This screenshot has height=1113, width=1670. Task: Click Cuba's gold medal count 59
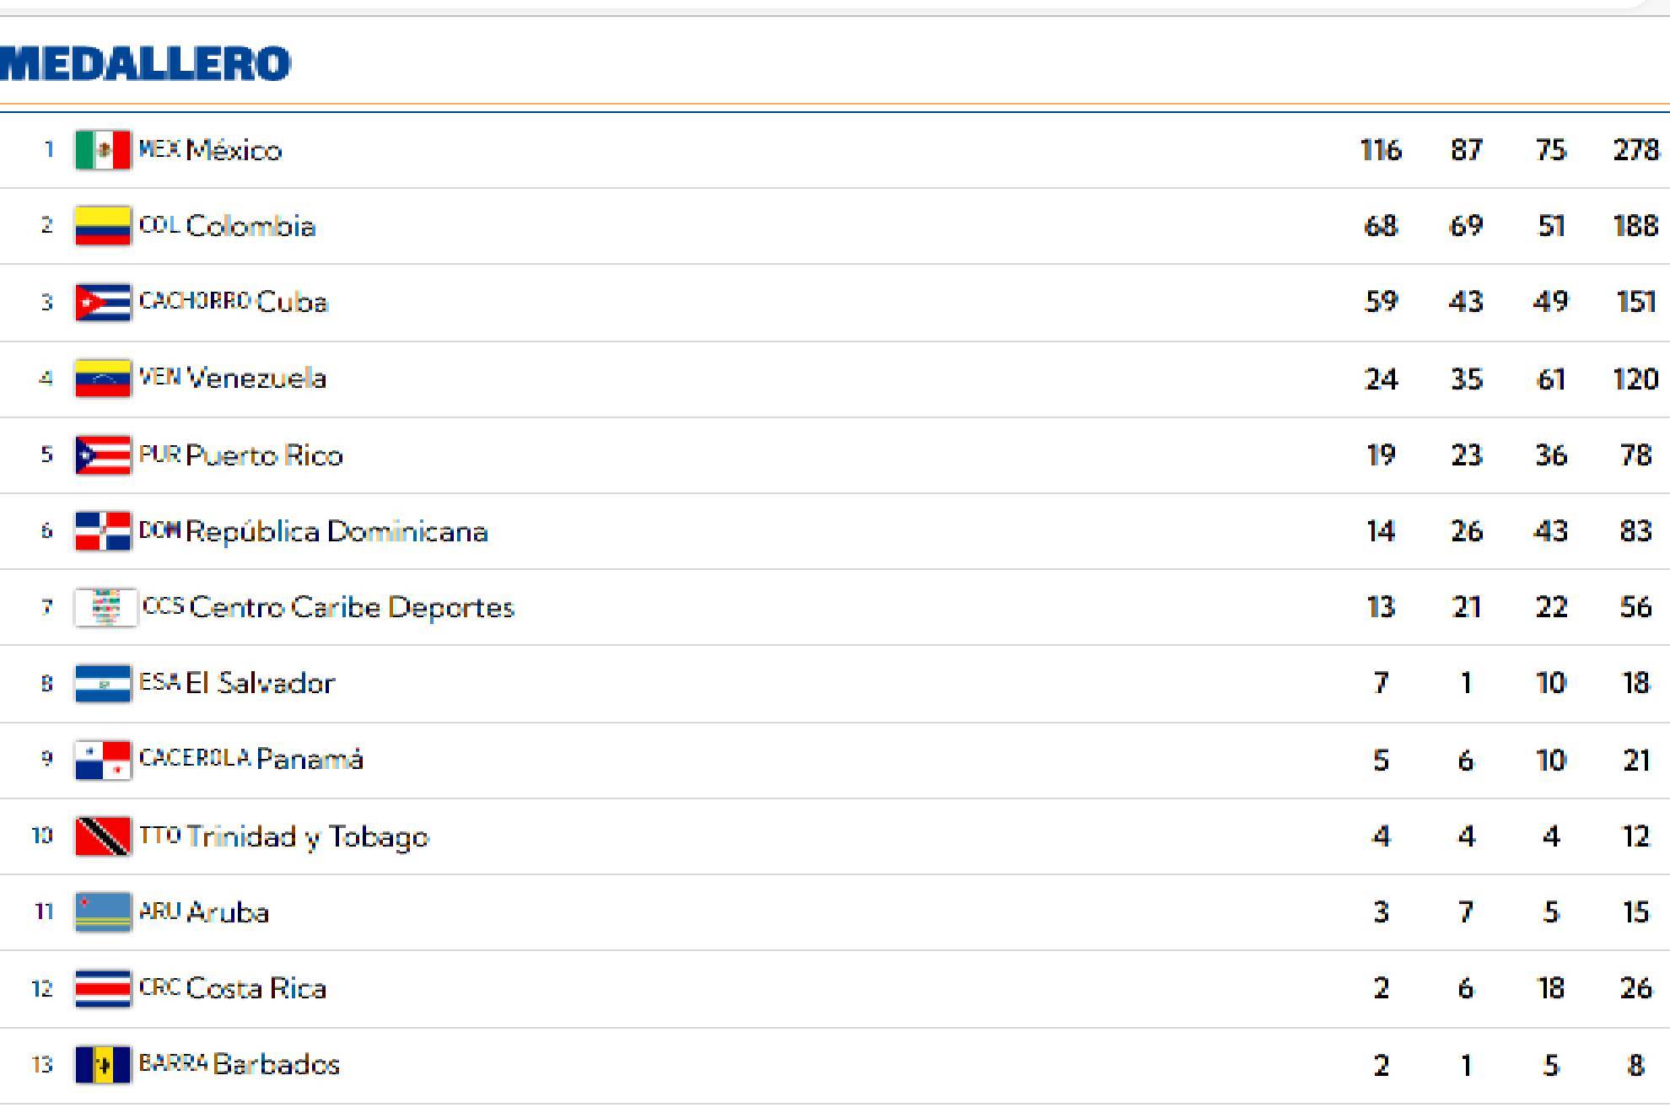point(1381,302)
